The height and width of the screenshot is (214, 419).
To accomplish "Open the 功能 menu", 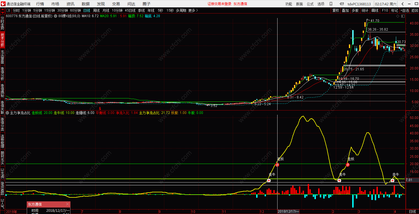I will point(289,4).
